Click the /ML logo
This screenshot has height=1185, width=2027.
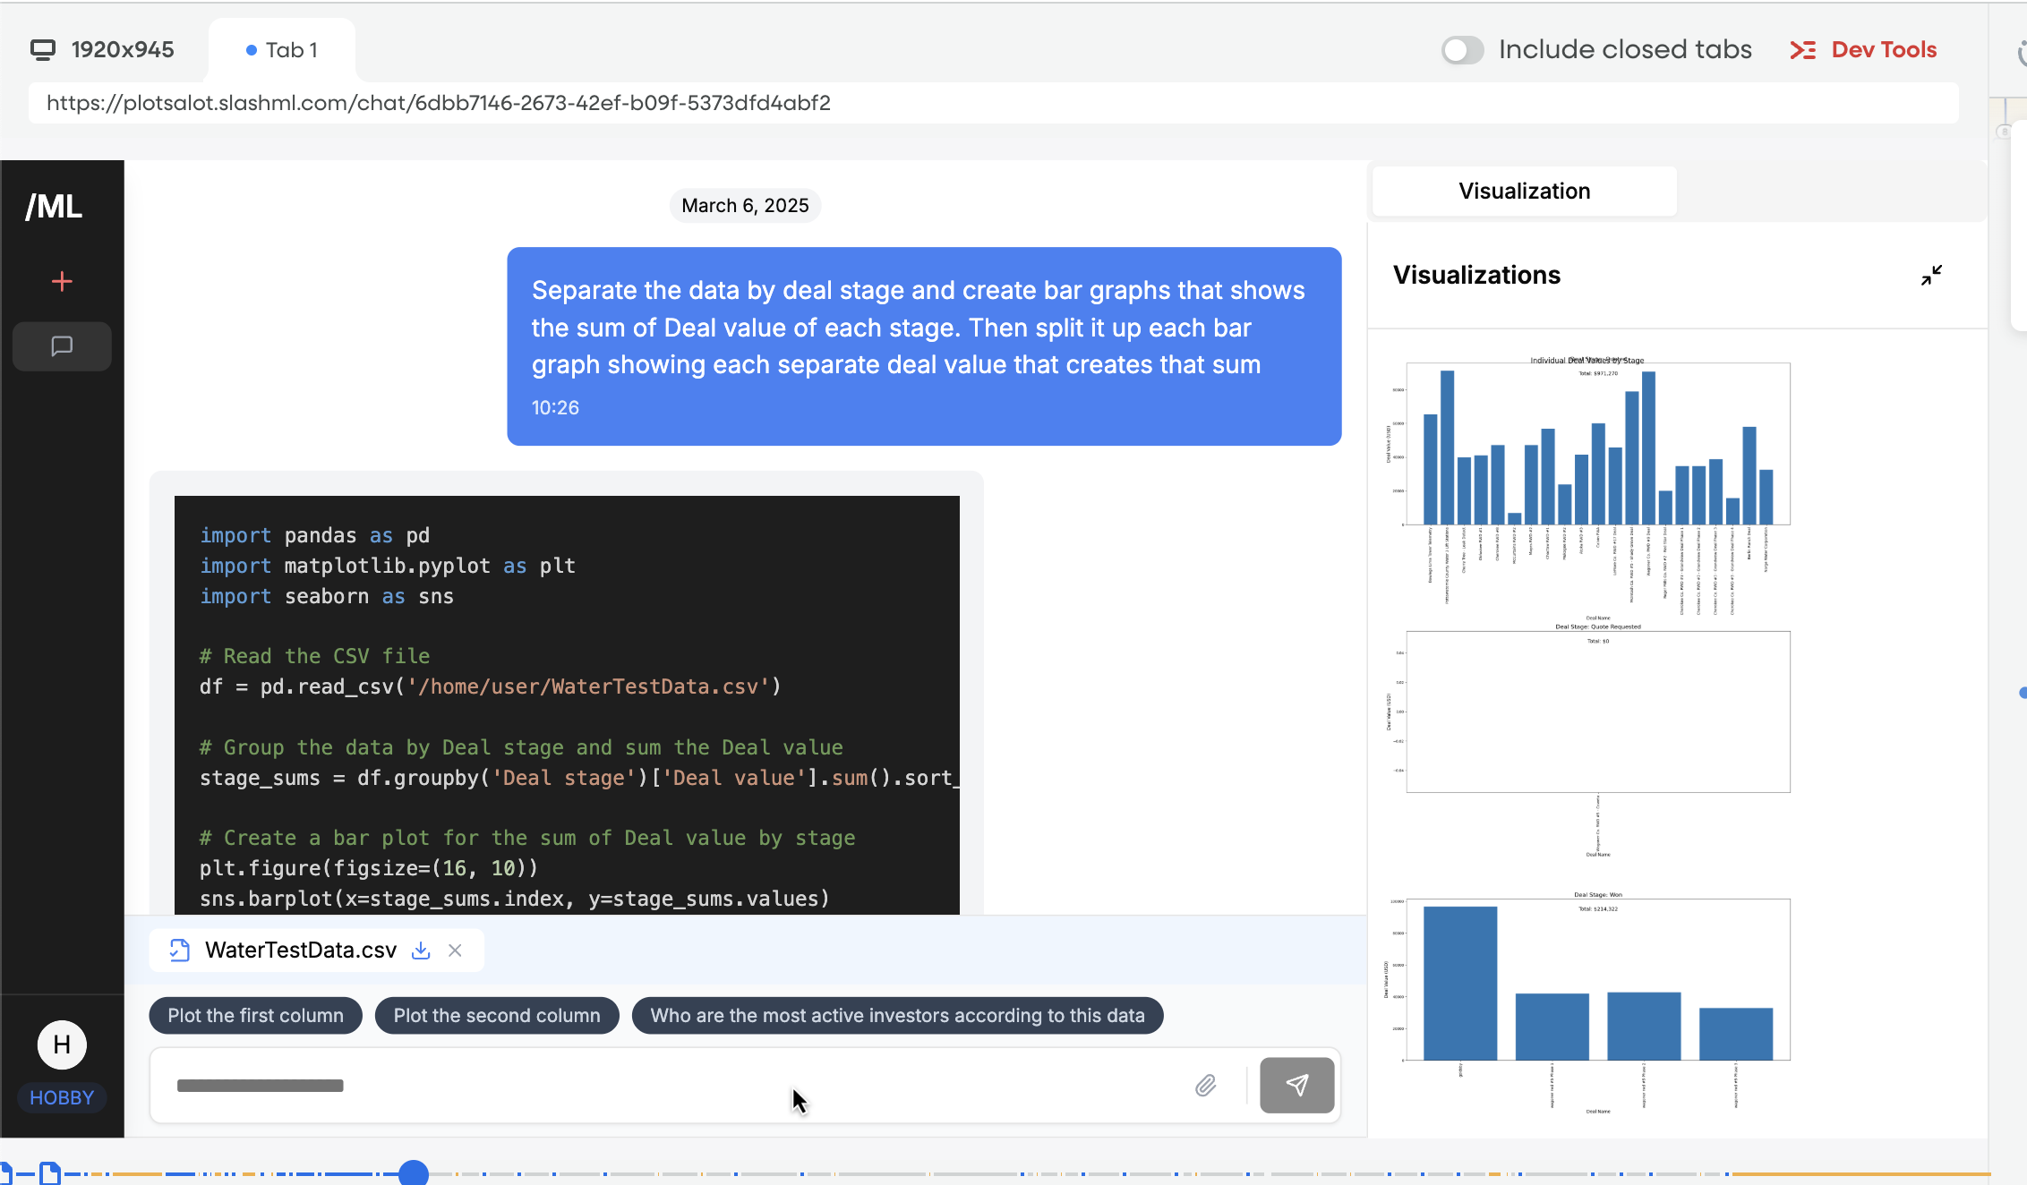tap(54, 207)
